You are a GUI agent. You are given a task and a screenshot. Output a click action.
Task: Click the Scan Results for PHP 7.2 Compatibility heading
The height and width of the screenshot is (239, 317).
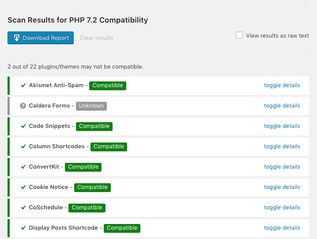point(78,20)
